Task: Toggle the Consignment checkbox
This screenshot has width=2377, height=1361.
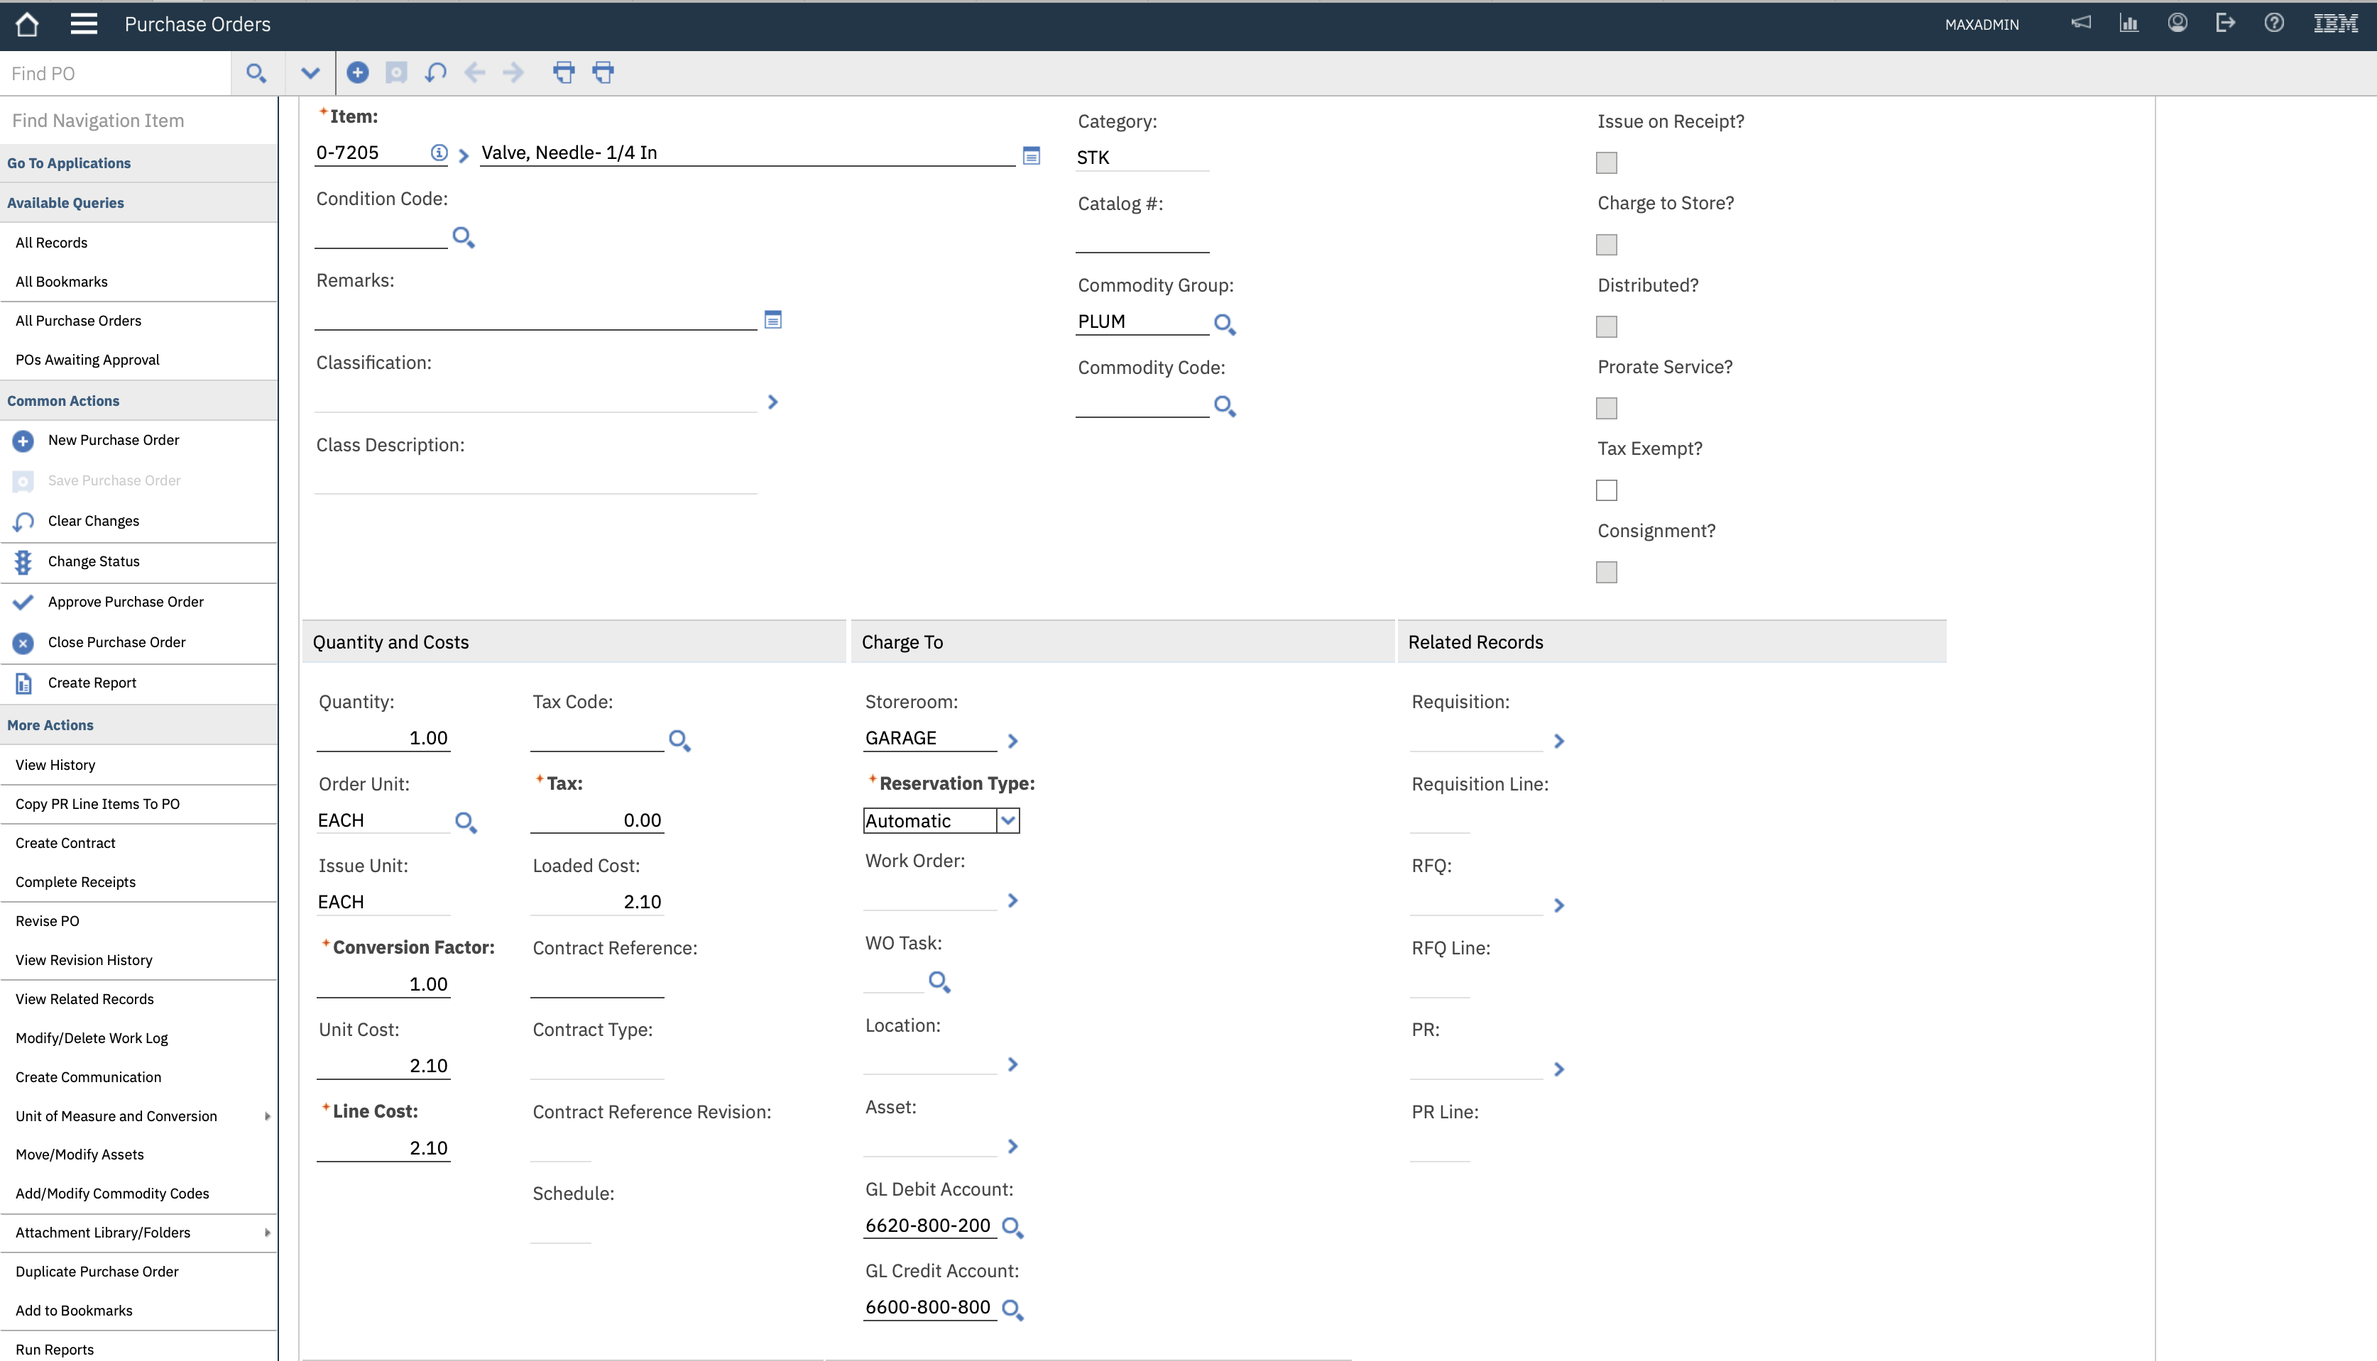Action: [x=1607, y=572]
